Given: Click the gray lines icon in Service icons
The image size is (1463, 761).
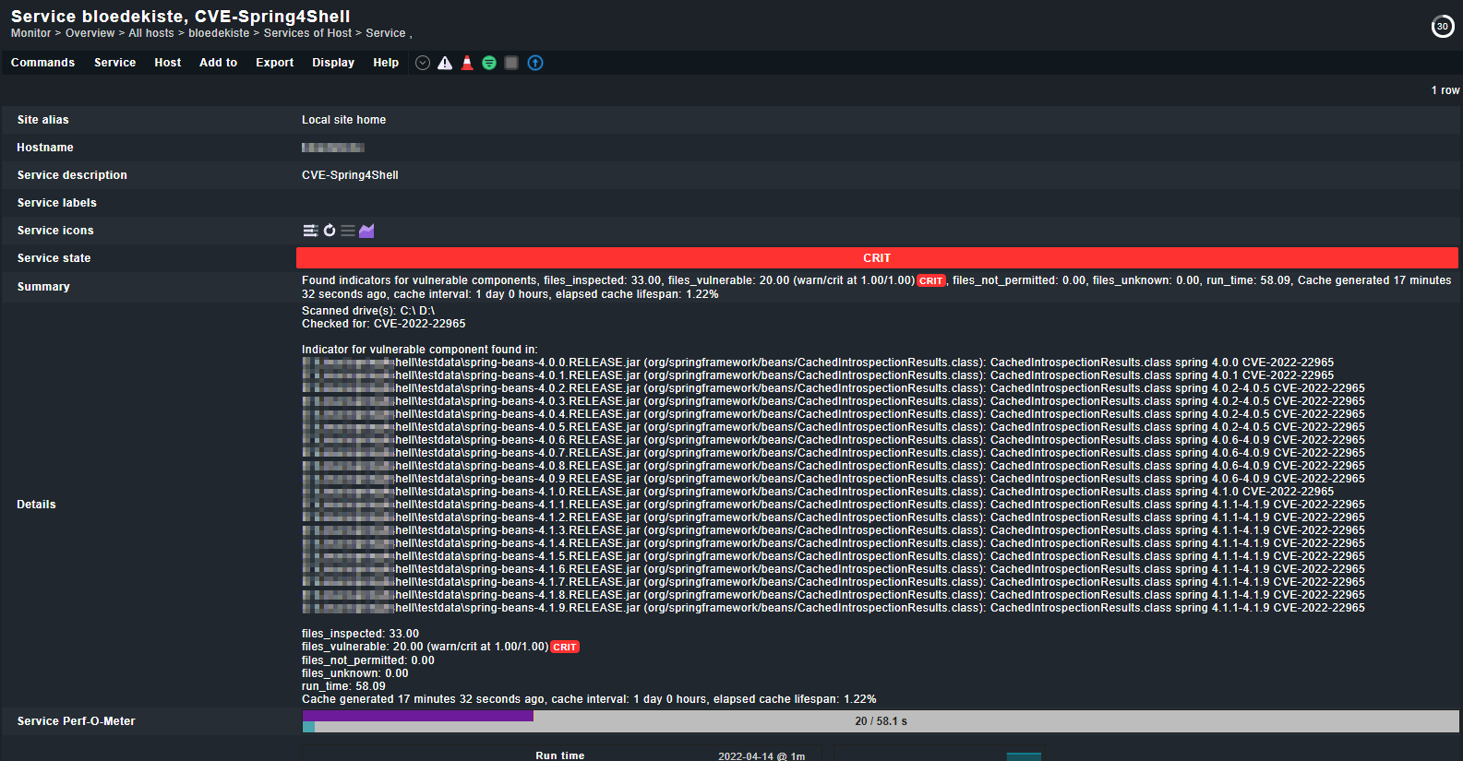Looking at the screenshot, I should coord(348,231).
